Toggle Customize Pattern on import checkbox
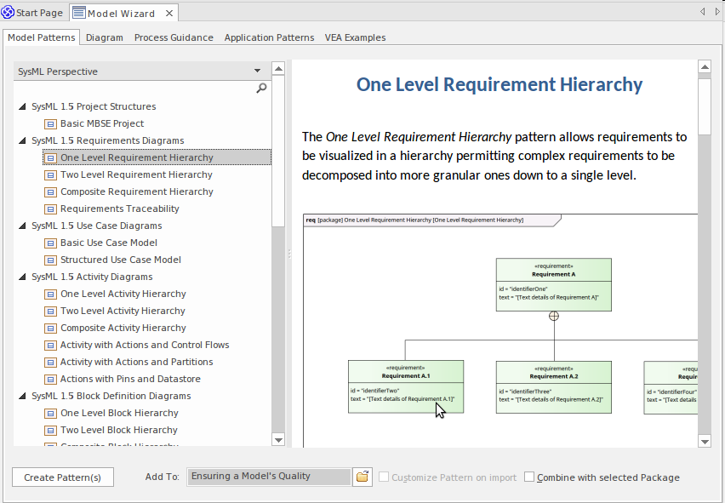The image size is (725, 503). 384,477
